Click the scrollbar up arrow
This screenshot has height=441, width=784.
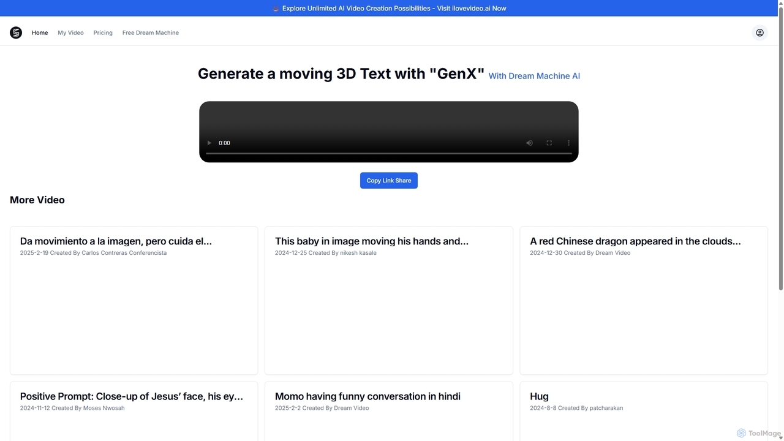click(x=781, y=4)
